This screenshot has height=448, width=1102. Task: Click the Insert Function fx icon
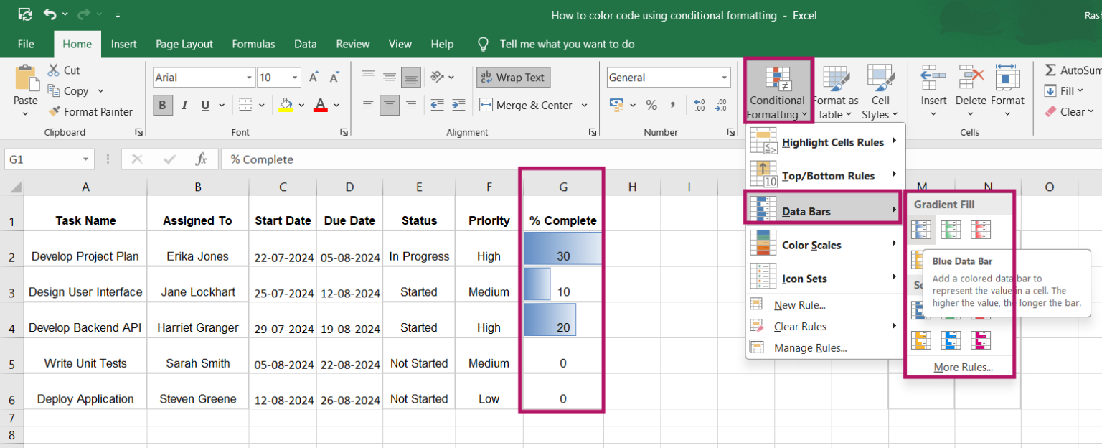coord(202,159)
